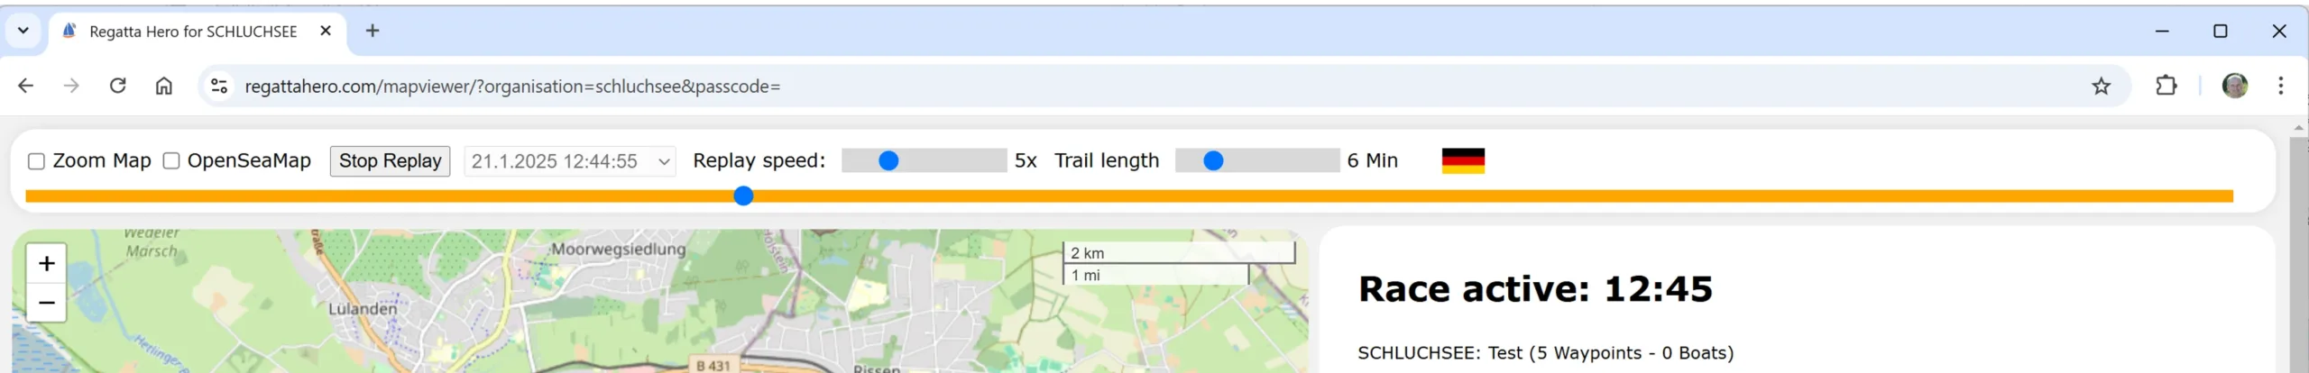This screenshot has height=373, width=2309.
Task: Bookmark this page with the star icon
Action: pyautogui.click(x=2102, y=86)
